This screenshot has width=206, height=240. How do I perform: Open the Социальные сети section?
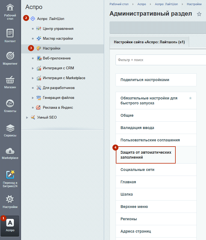click(x=156, y=170)
